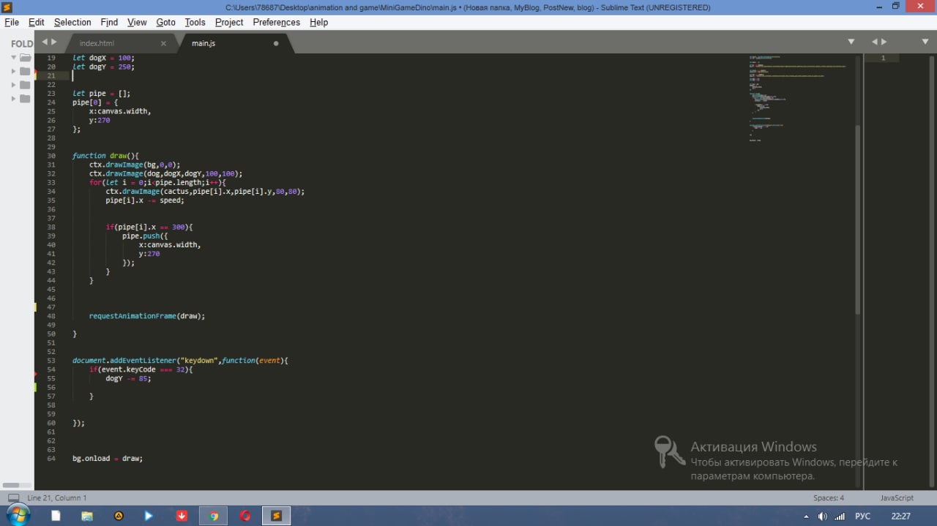This screenshot has height=526, width=937.
Task: Click 'if(event.keyCode === 32){' line
Action: tap(141, 369)
